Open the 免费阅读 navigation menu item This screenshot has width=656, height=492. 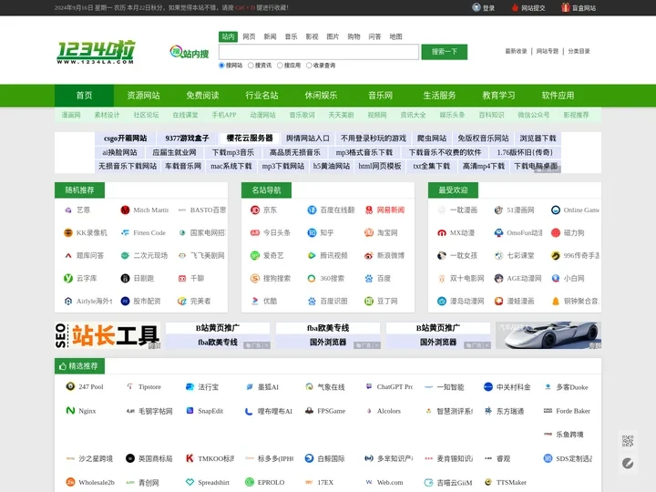[x=203, y=96]
